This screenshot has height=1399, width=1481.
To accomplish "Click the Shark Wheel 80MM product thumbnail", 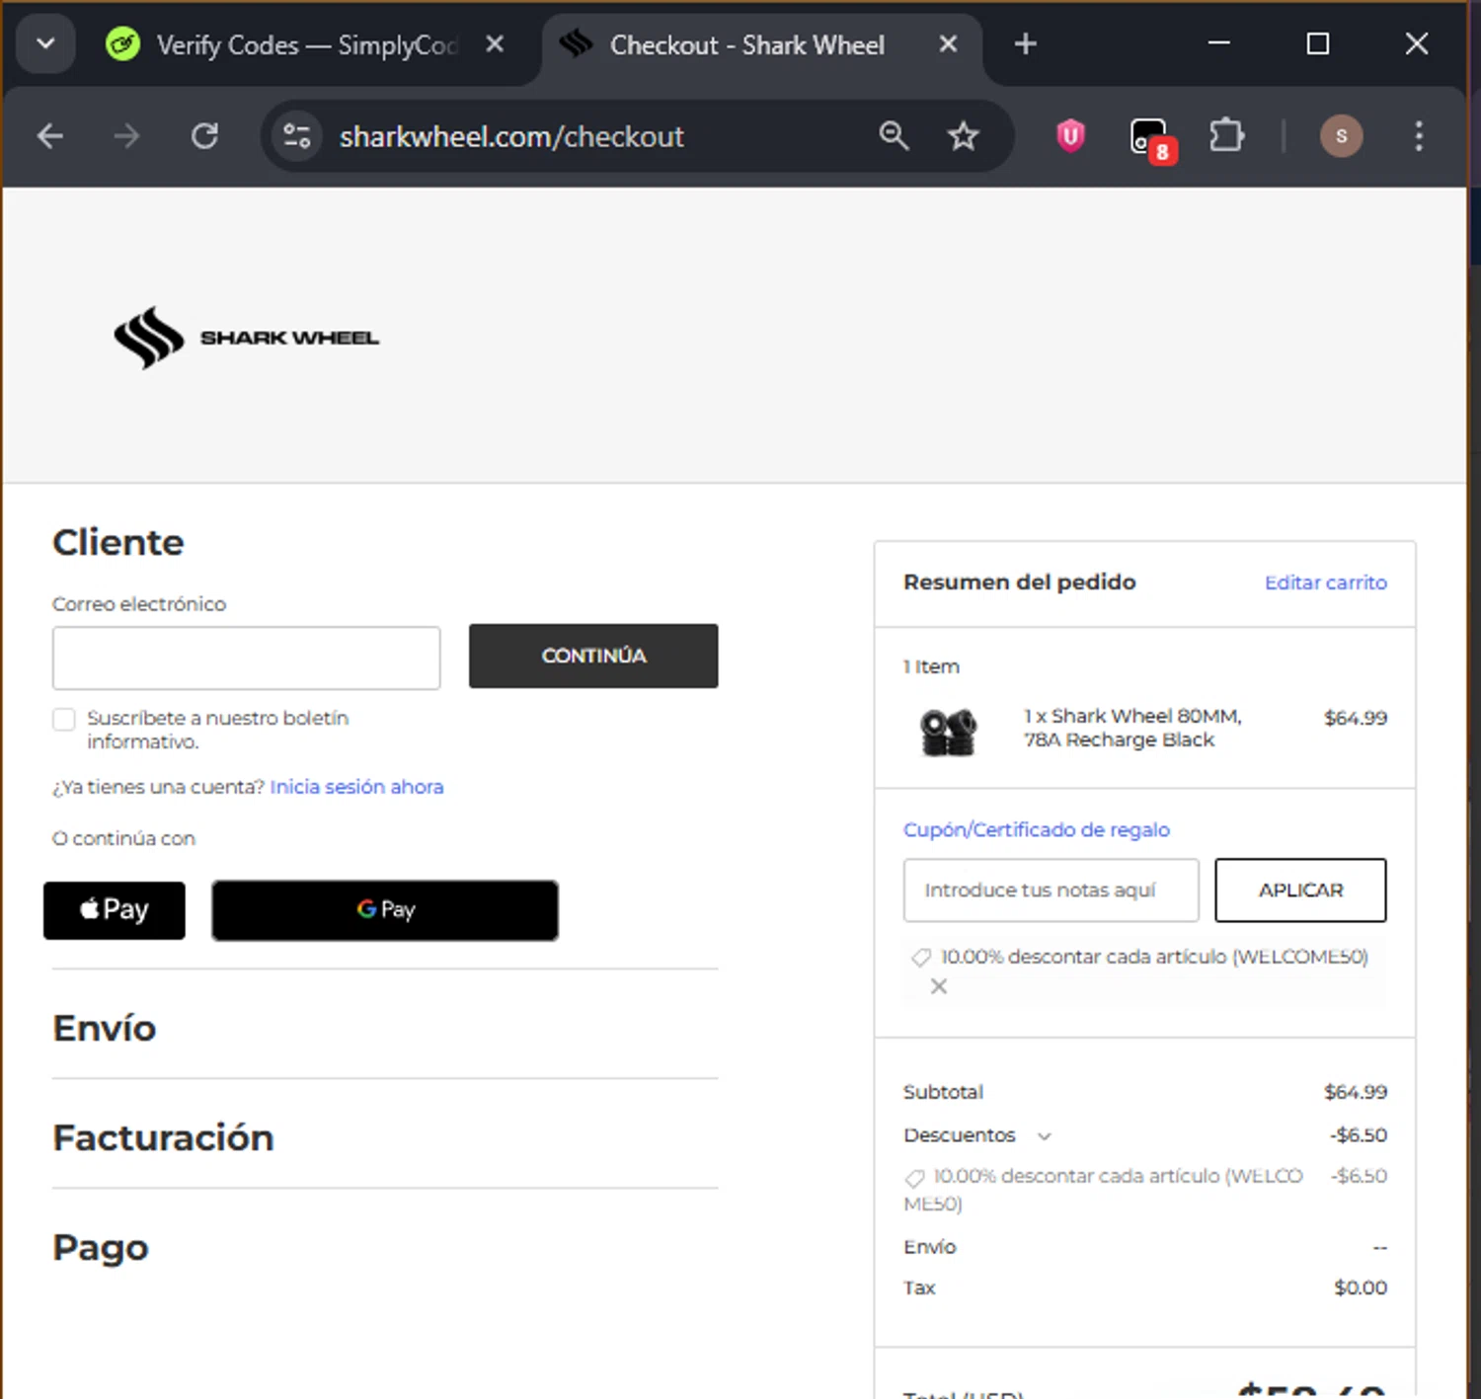I will (x=948, y=732).
